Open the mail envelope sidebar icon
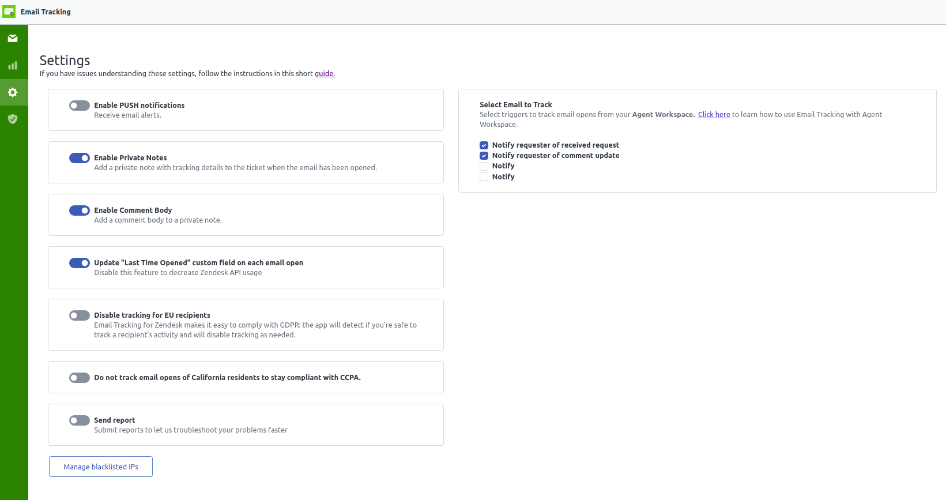The height and width of the screenshot is (500, 946). click(13, 39)
